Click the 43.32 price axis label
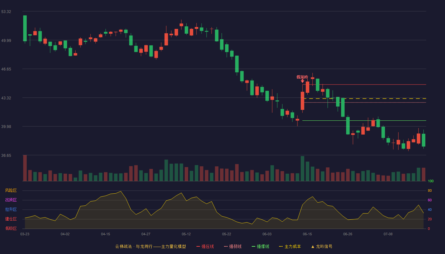 [6, 98]
